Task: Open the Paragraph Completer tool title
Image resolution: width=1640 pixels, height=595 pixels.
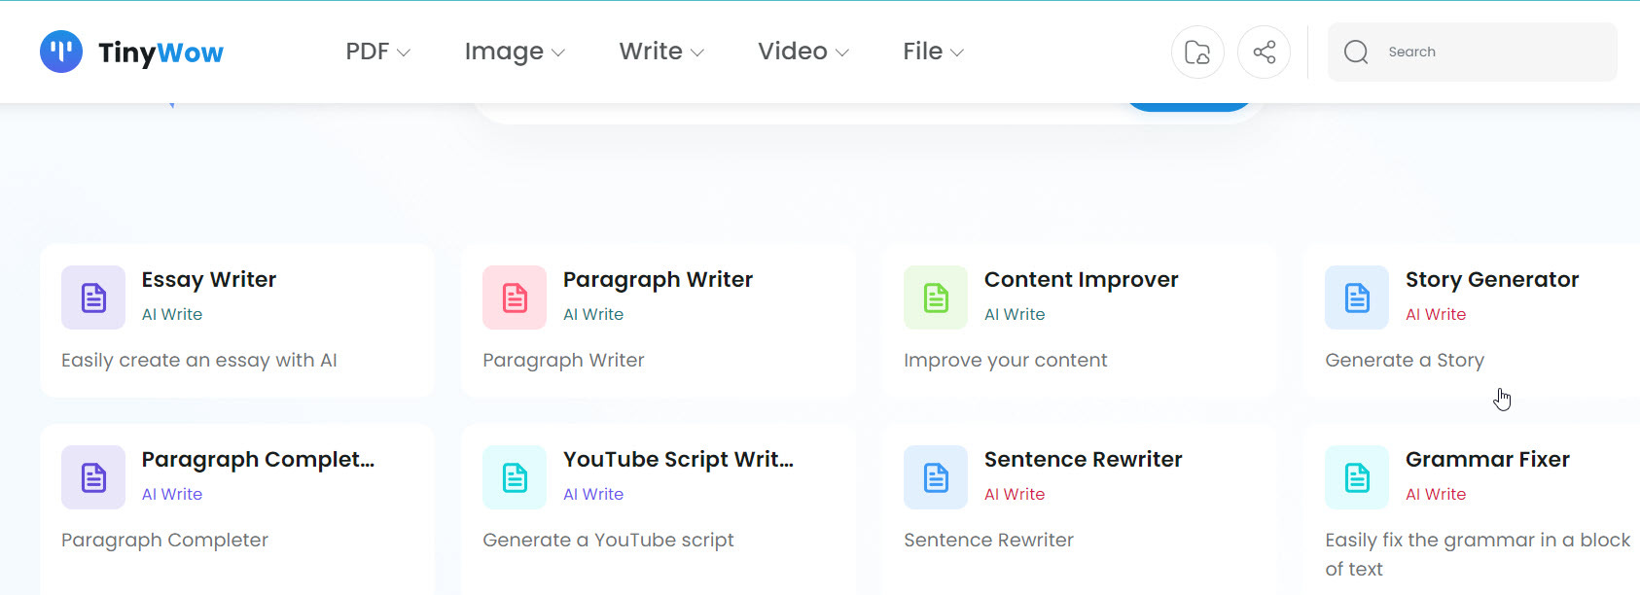Action: (258, 460)
